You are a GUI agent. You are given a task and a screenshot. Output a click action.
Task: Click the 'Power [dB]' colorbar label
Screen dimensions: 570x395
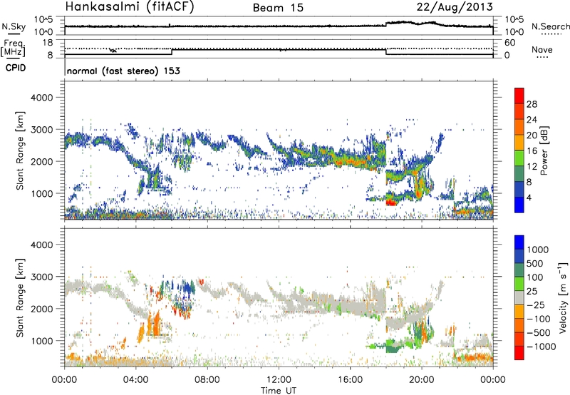click(x=544, y=150)
